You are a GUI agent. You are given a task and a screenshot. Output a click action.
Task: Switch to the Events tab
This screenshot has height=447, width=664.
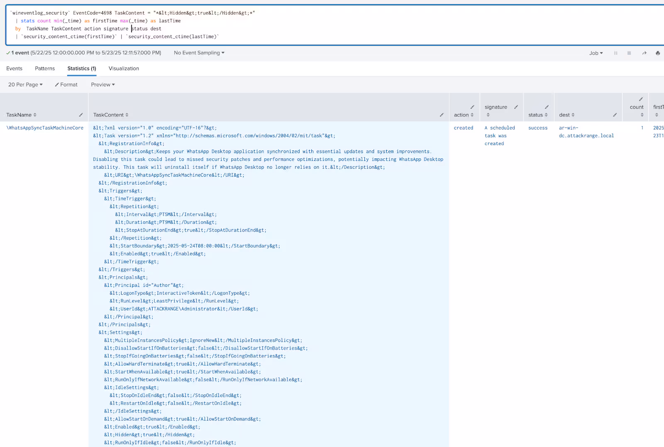(x=15, y=68)
